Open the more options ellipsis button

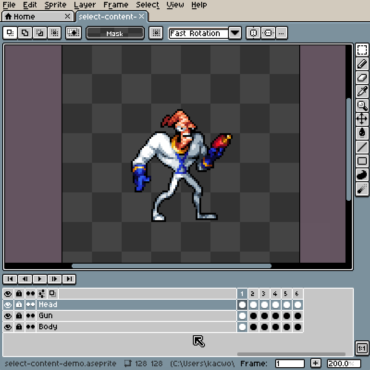click(x=282, y=33)
